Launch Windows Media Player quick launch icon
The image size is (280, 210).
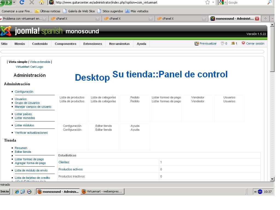(x=29, y=192)
